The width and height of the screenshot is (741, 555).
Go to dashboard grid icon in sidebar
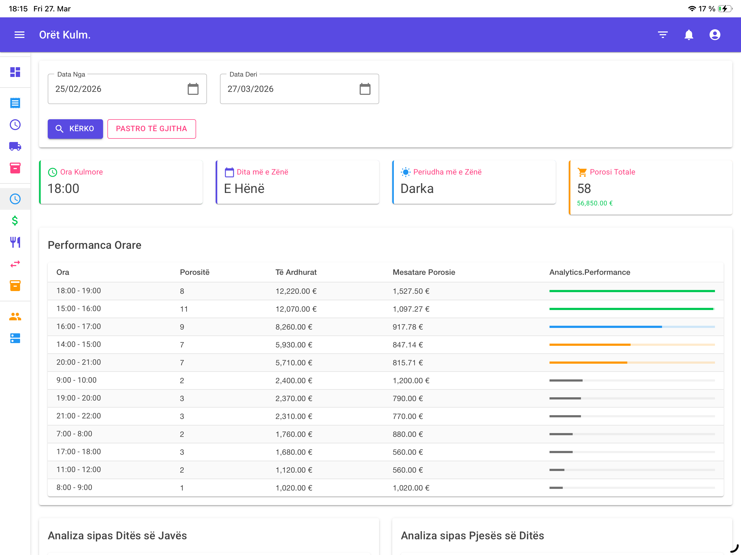15,72
